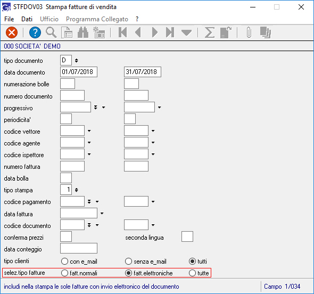Screen dimensions: 314x294
Task: Click the numero documento start field
Action: click(x=72, y=95)
